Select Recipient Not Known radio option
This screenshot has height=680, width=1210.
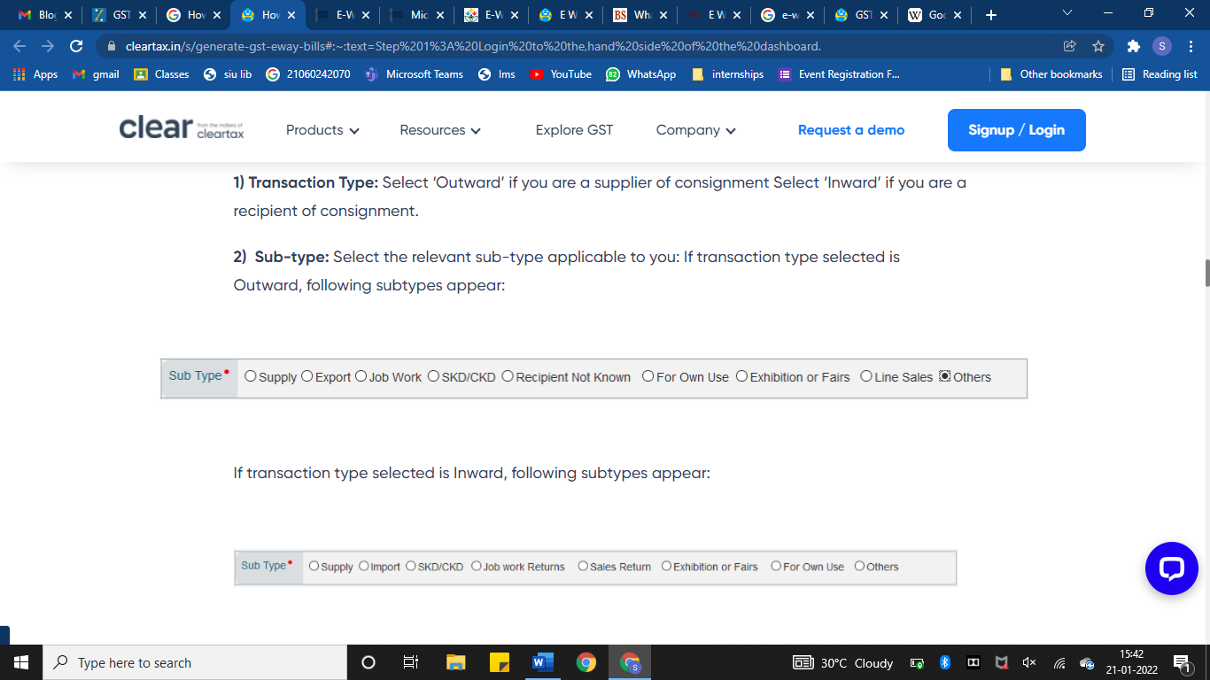pyautogui.click(x=508, y=376)
